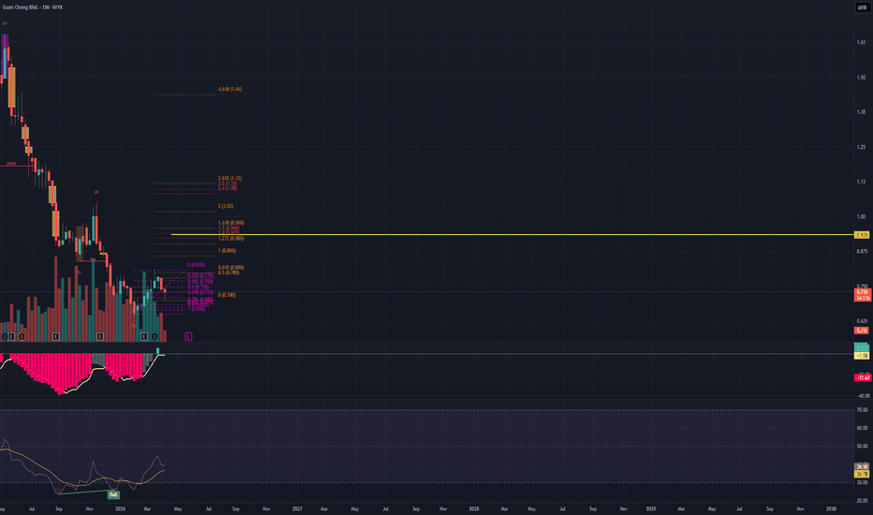This screenshot has height=515, width=873.
Task: Click the yellow -1.58 indicator value label
Action: click(x=862, y=355)
